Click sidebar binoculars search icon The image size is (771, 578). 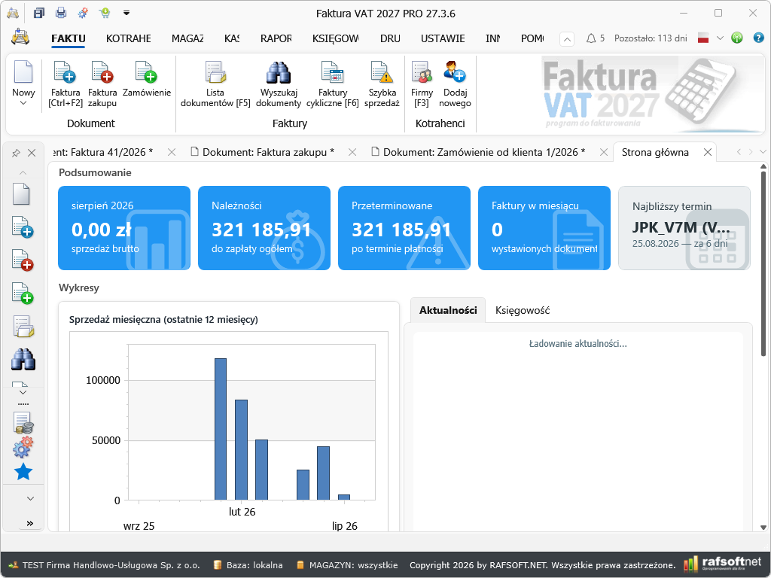pos(23,360)
